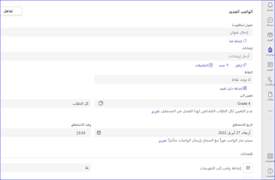
Task: Open the Apps grid icon in sidebar
Action: click(x=270, y=156)
